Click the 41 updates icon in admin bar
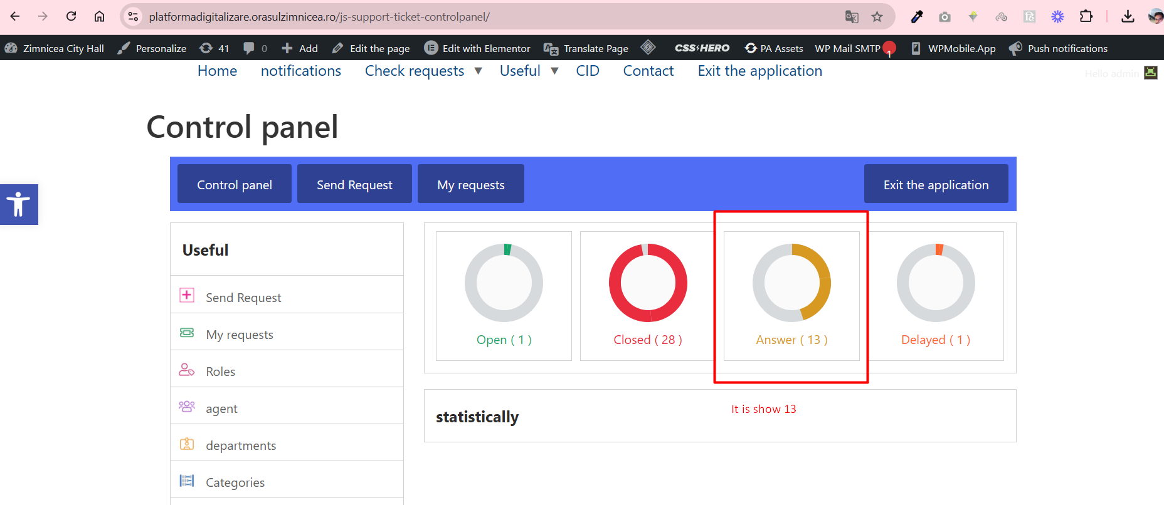Viewport: 1164px width, 505px height. [214, 48]
